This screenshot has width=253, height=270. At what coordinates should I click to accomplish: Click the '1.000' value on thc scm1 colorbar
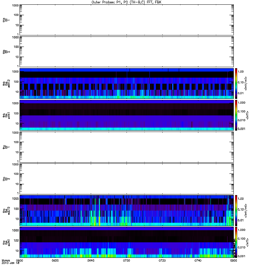click(242, 230)
